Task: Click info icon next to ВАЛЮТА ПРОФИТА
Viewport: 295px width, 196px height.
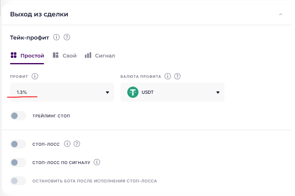Action: pos(168,76)
